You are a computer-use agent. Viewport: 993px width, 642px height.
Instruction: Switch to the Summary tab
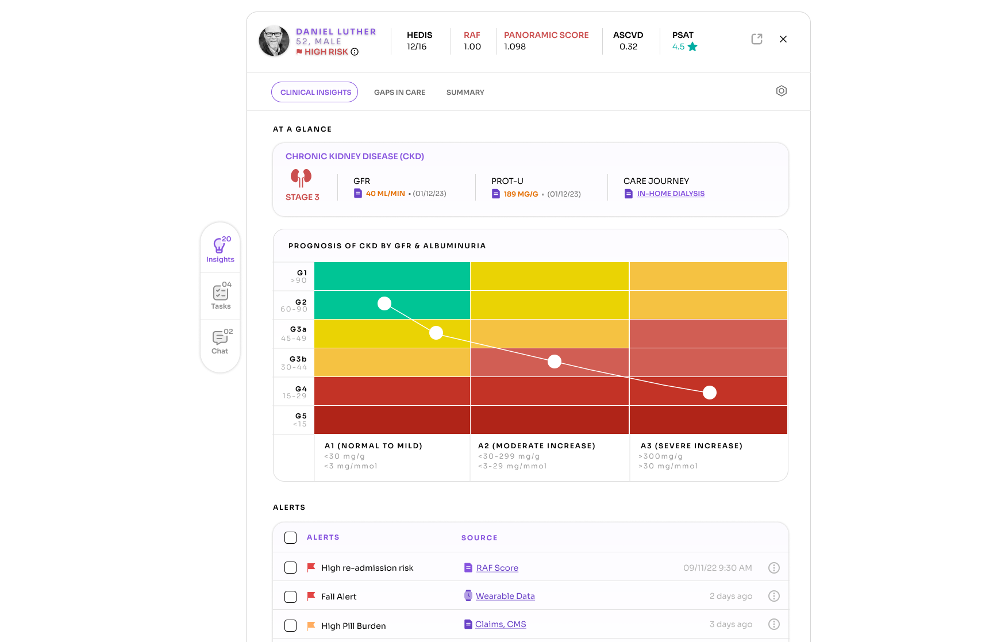coord(465,93)
